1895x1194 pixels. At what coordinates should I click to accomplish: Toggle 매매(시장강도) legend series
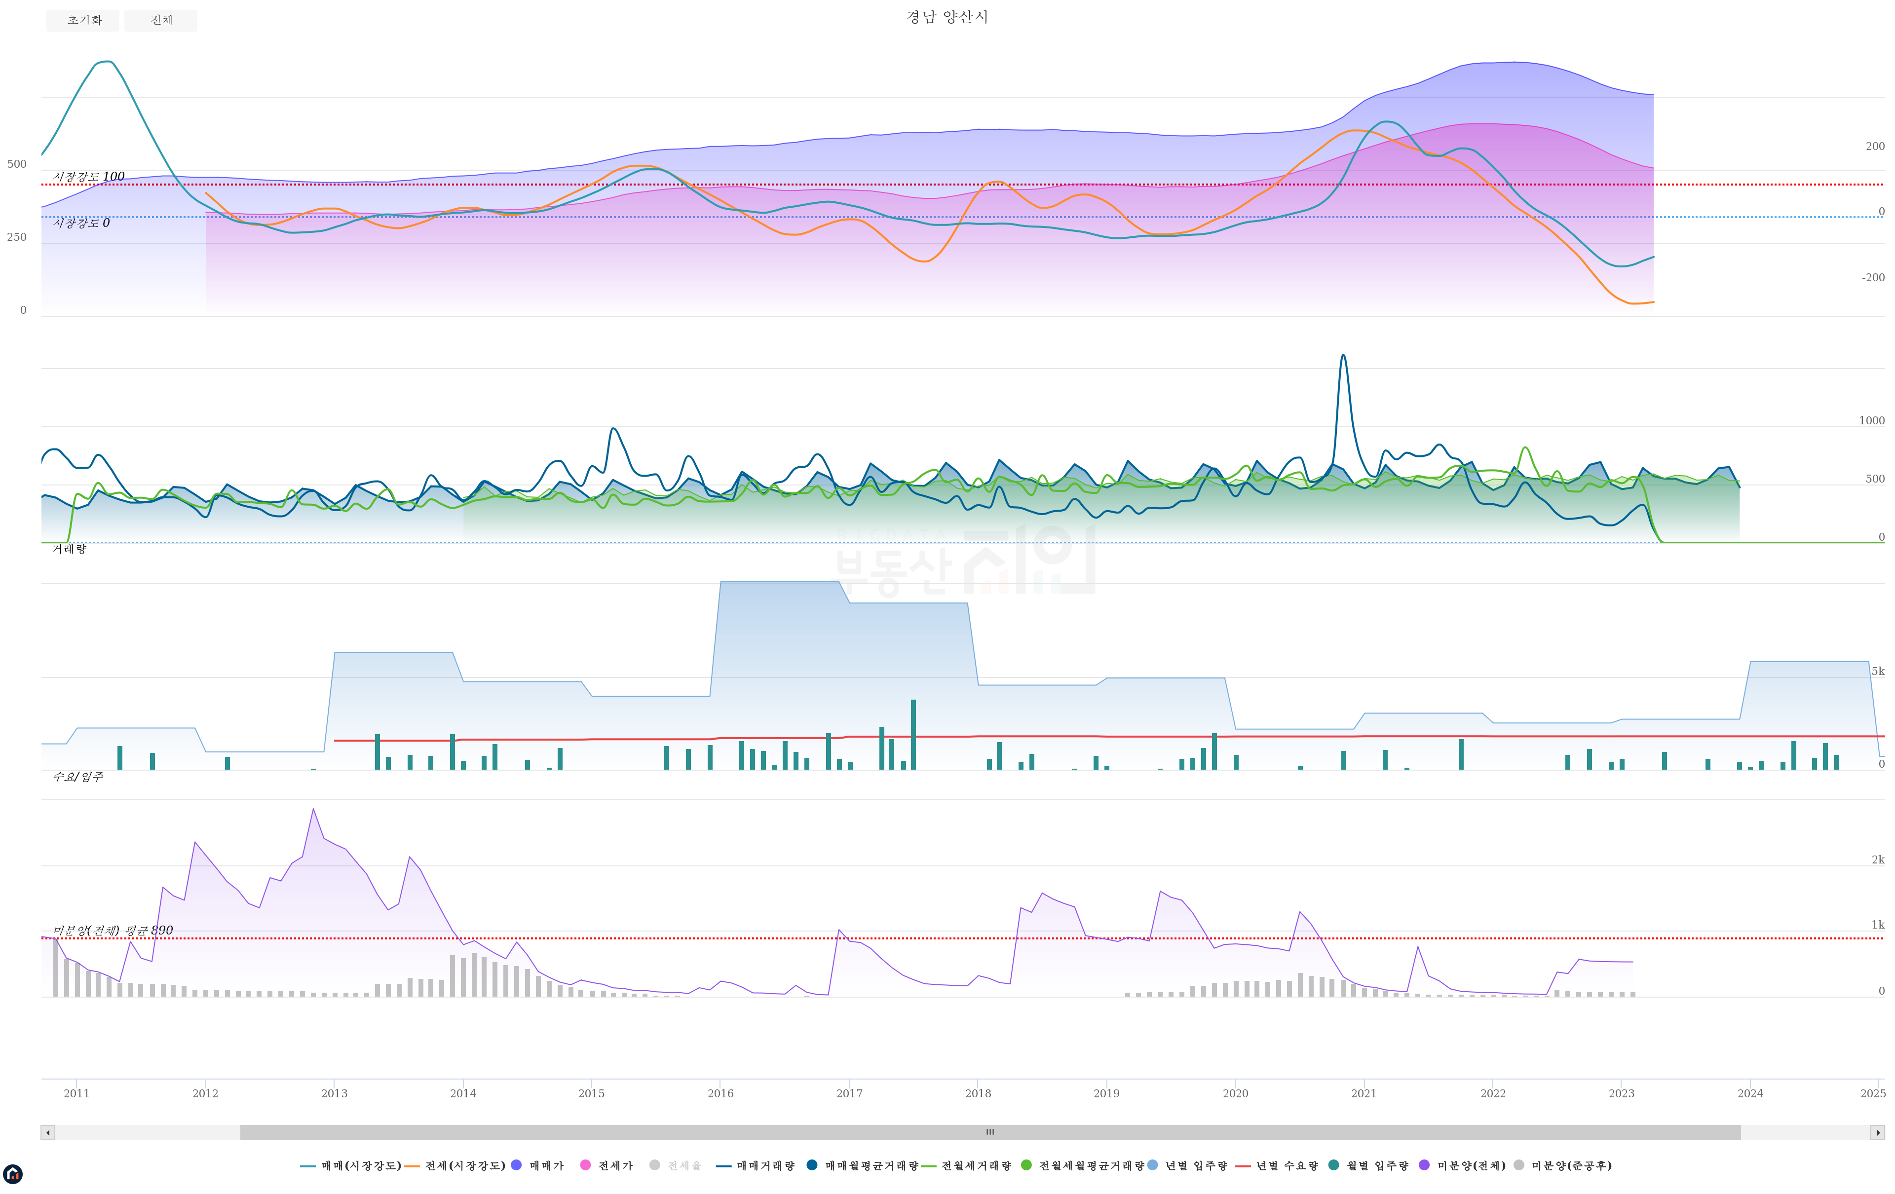point(350,1166)
